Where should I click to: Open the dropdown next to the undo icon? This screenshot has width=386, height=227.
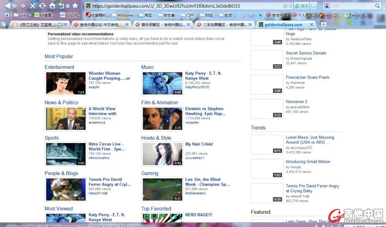click(68, 6)
